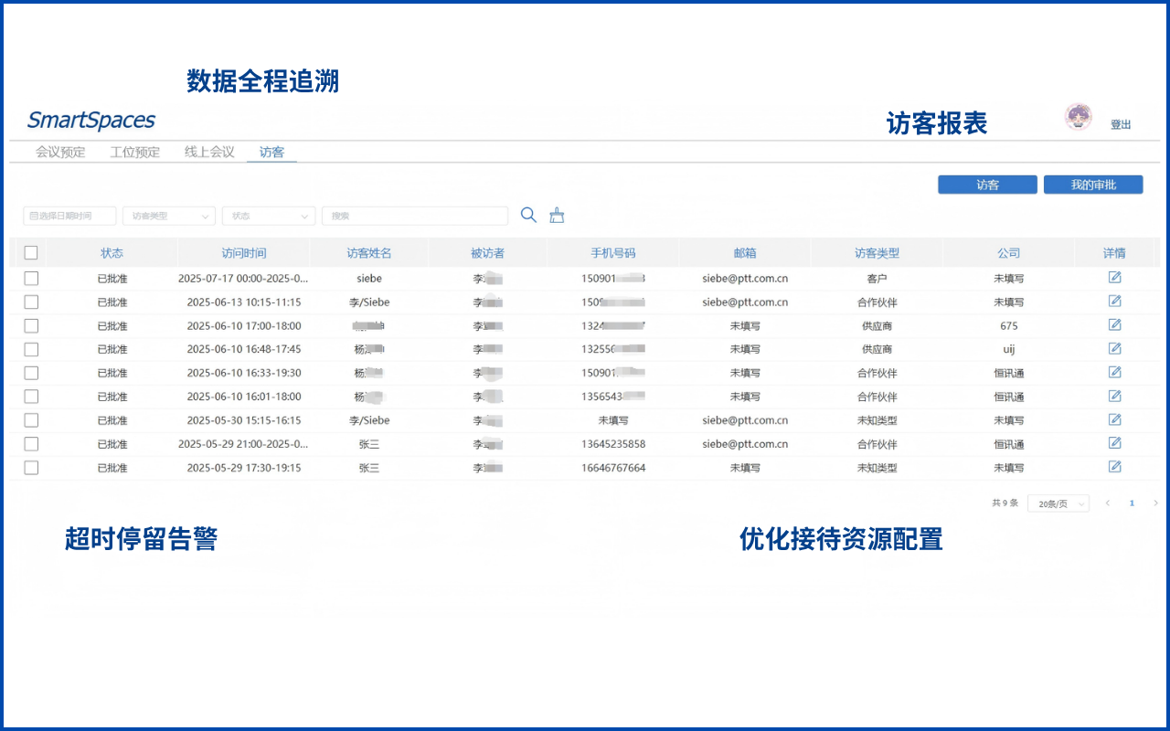Viewport: 1170px width, 731px height.
Task: Click the 选择日期时间 date picker field
Action: (69, 216)
